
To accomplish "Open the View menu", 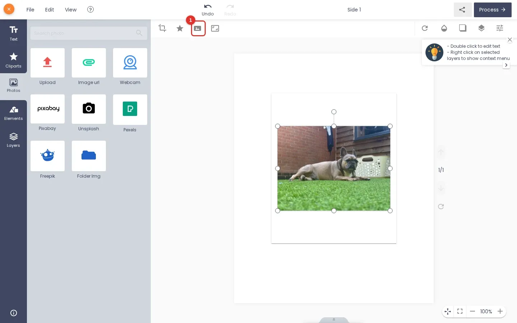I will [x=71, y=10].
